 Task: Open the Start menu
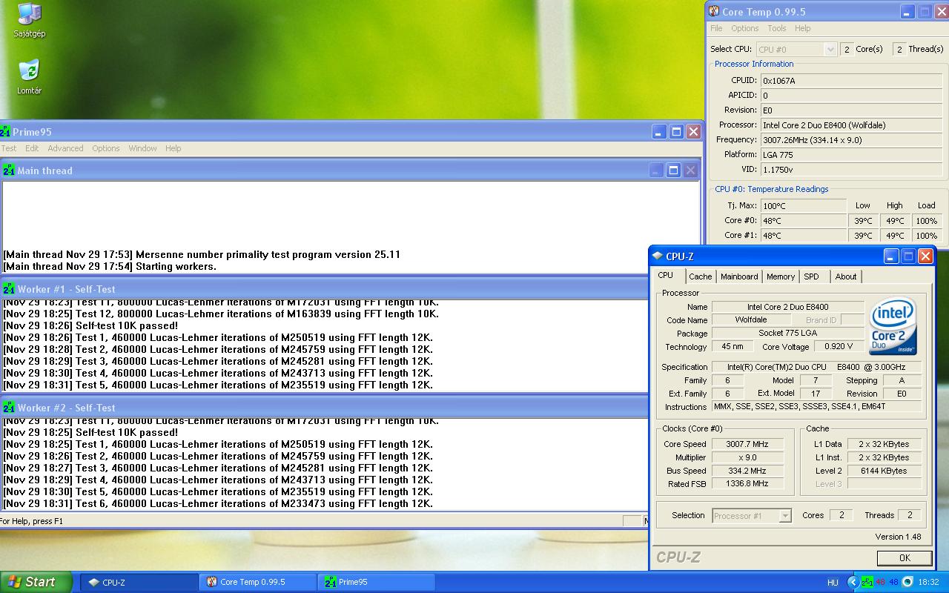(36, 582)
